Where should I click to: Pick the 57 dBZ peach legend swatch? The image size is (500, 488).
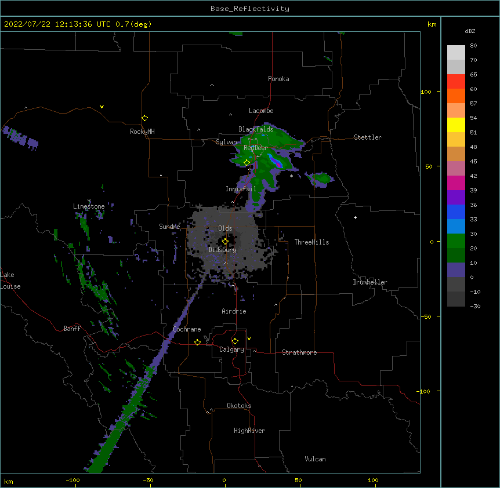[456, 110]
